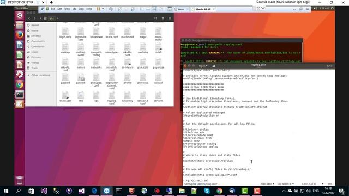The width and height of the screenshot is (349, 196).
Task: Click the ENG language indicator
Action: [x=316, y=191]
